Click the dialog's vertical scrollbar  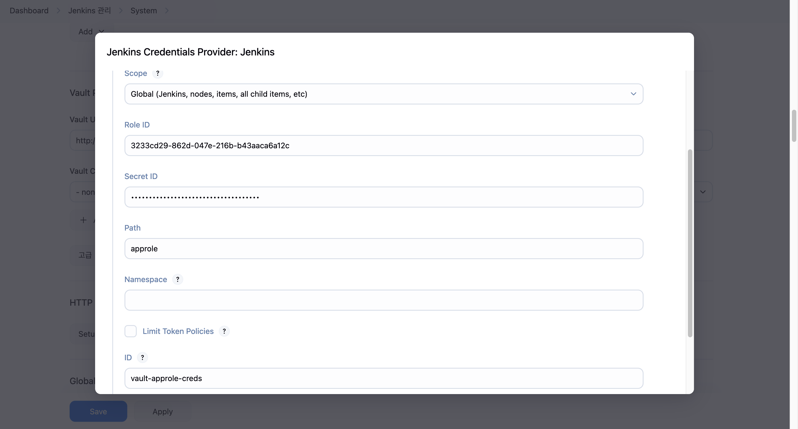point(690,243)
